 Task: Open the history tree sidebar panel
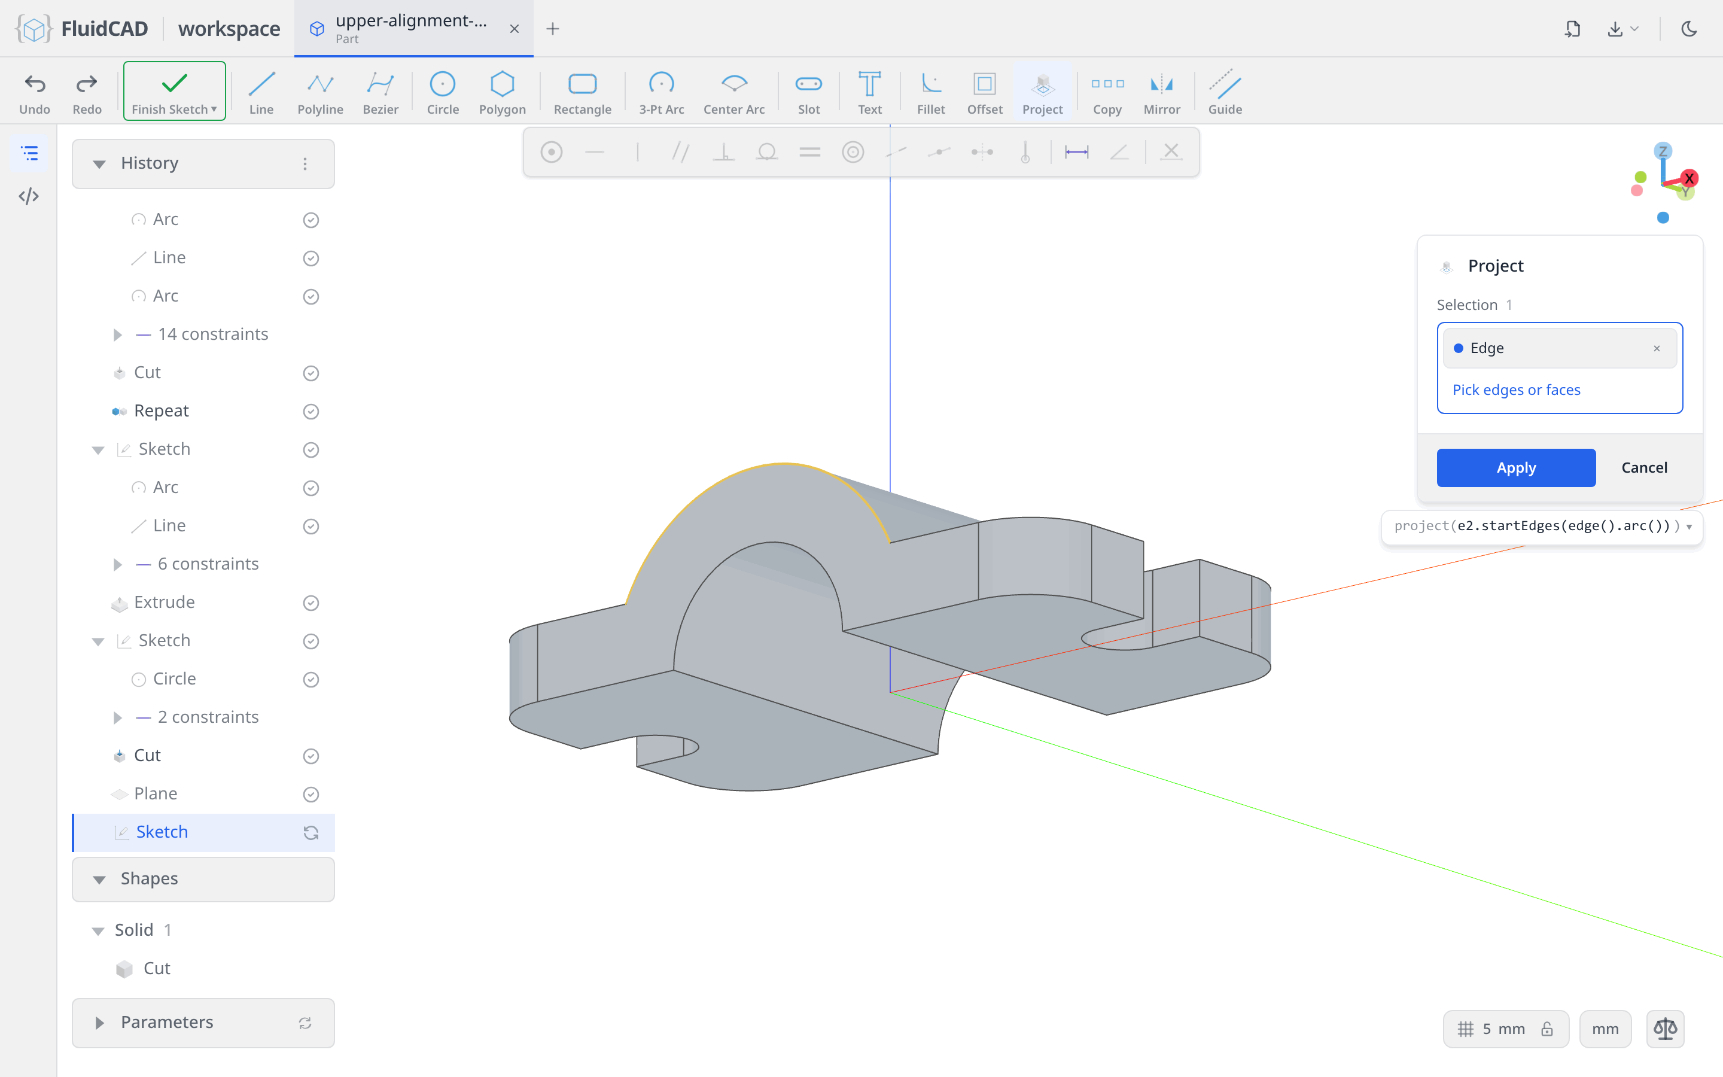coord(29,153)
